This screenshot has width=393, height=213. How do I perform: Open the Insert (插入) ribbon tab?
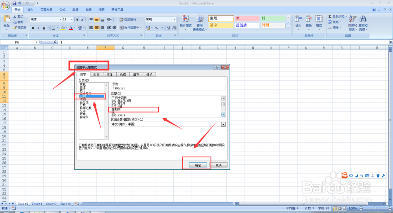click(x=30, y=10)
